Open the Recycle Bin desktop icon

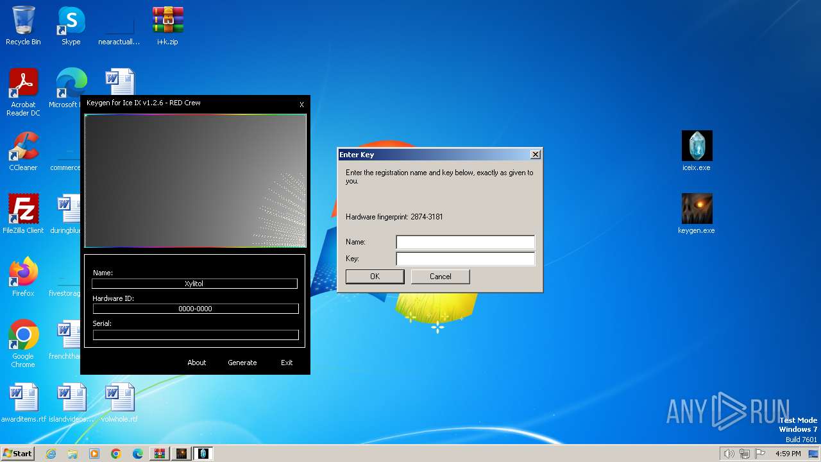click(x=23, y=26)
